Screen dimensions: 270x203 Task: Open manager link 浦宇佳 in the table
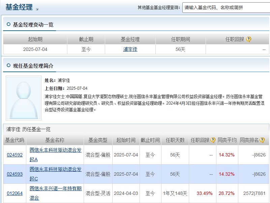pos(130,49)
